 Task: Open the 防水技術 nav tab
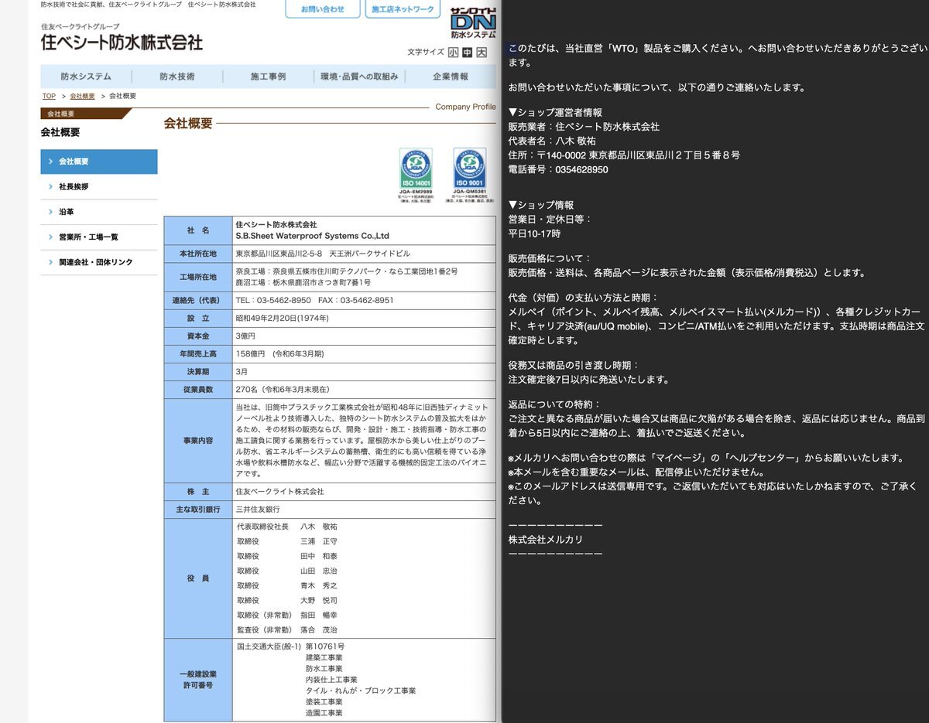177,77
